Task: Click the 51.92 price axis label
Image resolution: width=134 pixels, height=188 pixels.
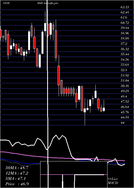Action: (125, 75)
